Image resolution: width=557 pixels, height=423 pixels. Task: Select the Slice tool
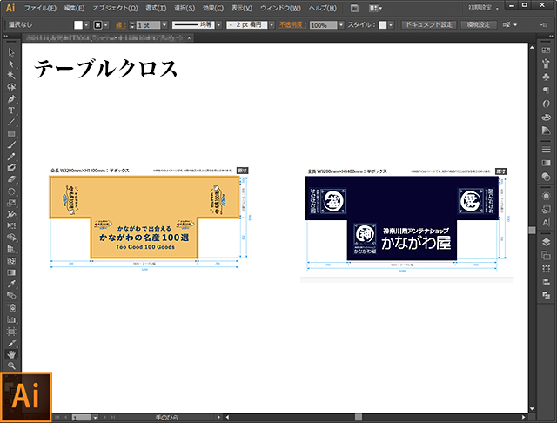coord(11,344)
